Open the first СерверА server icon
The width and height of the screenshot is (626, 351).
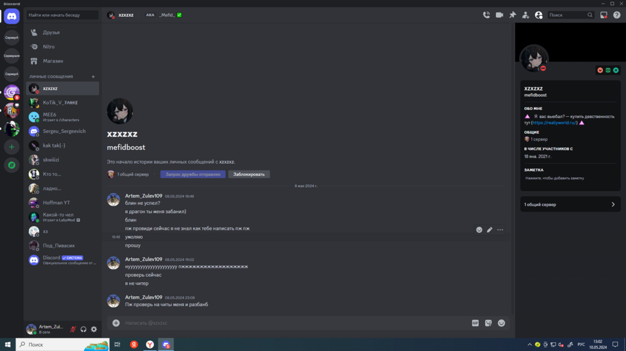tap(11, 37)
